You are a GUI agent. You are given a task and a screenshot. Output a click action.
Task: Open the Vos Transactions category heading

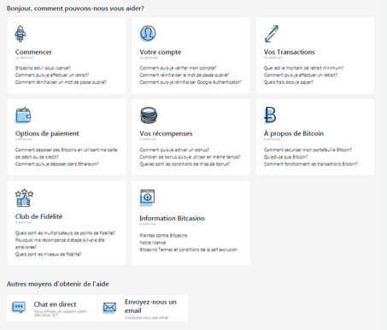click(289, 52)
